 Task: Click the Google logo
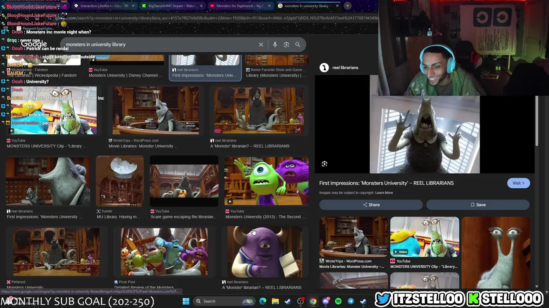pyautogui.click(x=33, y=44)
